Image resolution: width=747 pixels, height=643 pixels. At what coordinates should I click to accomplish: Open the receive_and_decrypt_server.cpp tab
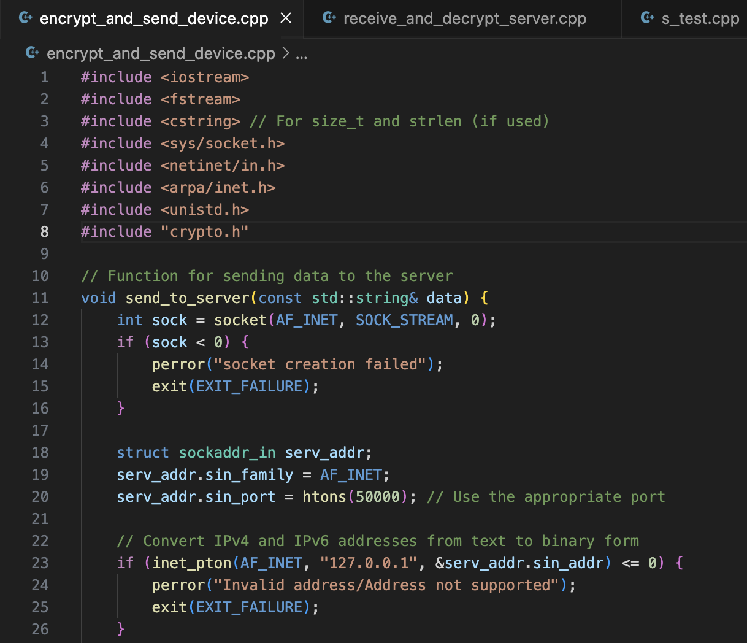(x=464, y=19)
